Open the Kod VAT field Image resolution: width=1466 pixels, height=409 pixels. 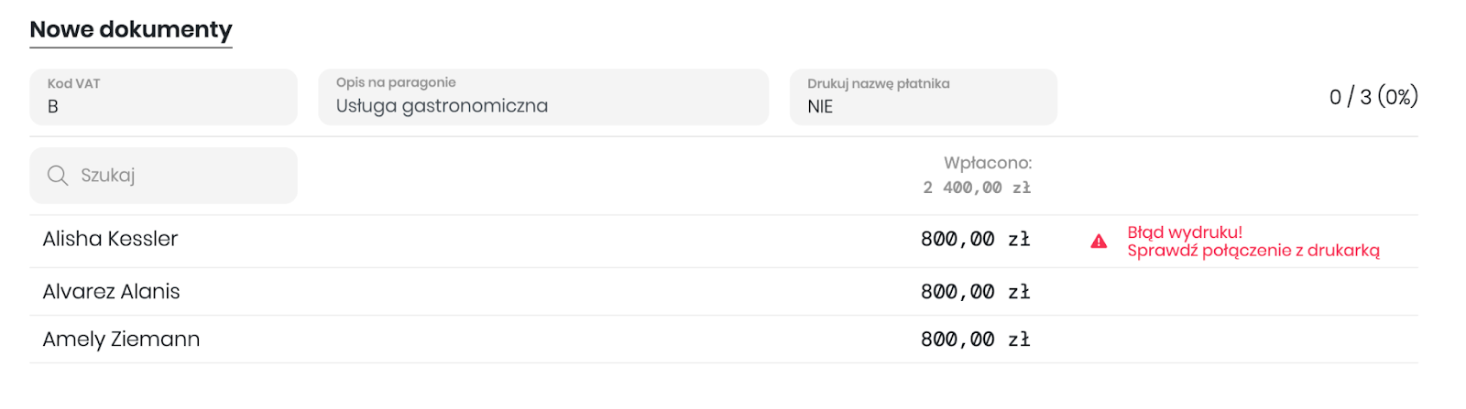coord(163,97)
